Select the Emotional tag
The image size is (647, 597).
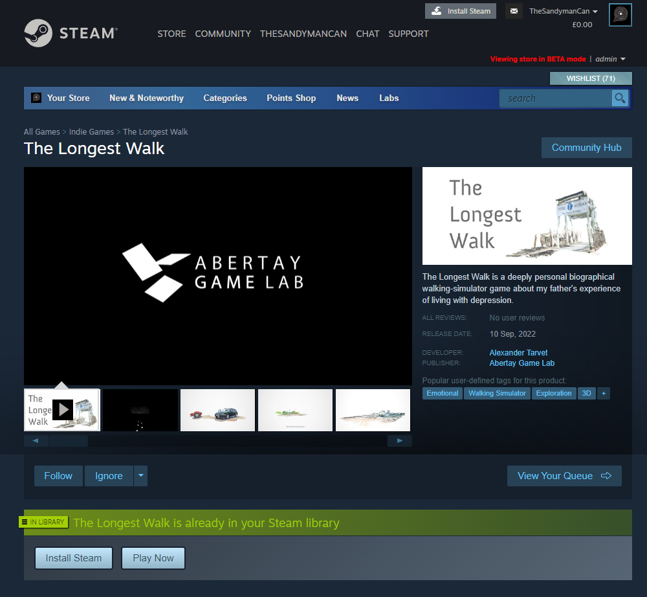click(442, 393)
